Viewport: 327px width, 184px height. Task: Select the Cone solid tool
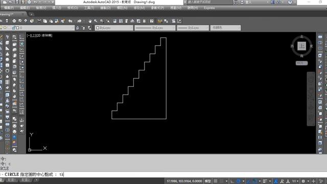(7, 54)
